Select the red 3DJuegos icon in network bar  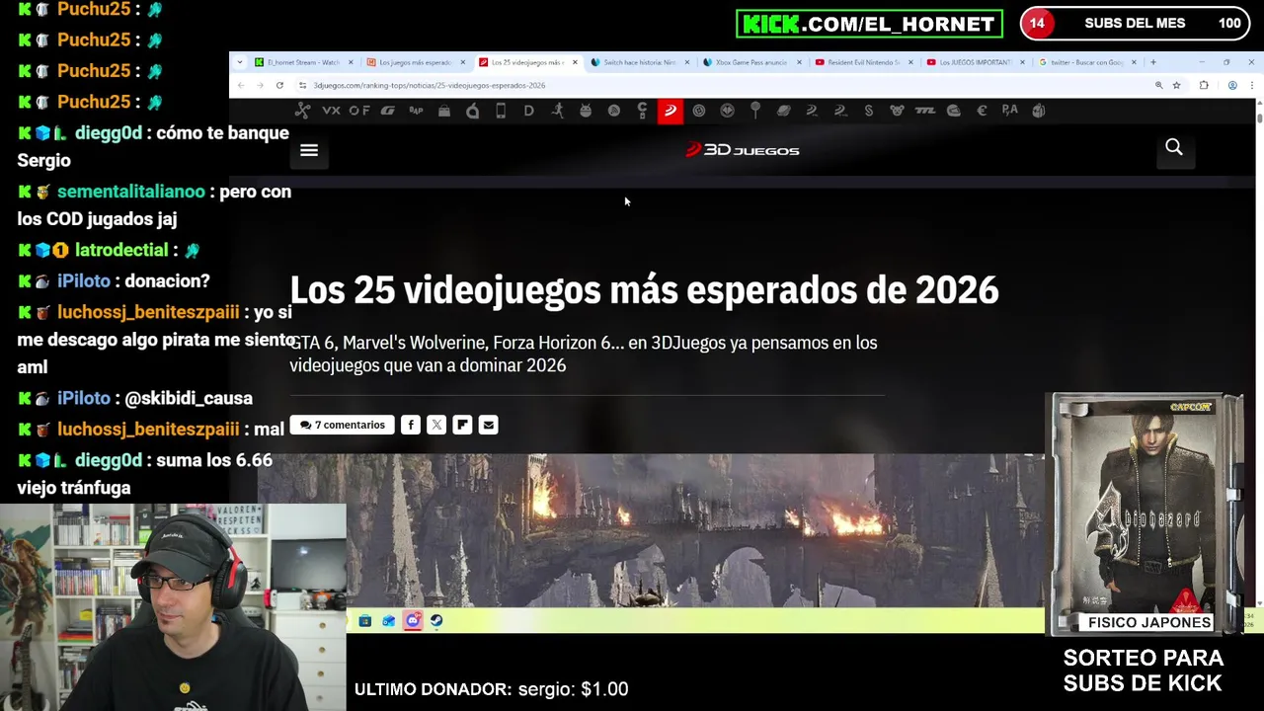(x=671, y=111)
